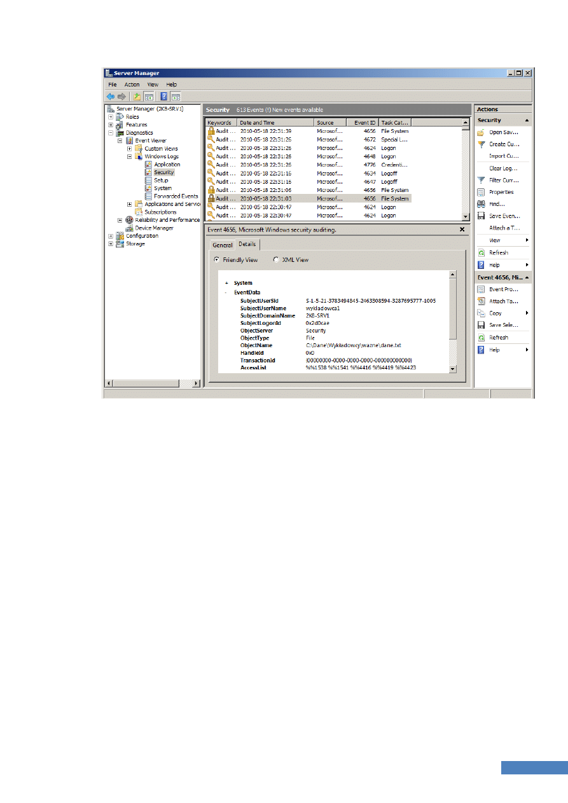Expand the System node in event details
Image resolution: width=568 pixels, height=803 pixels.
tap(226, 283)
